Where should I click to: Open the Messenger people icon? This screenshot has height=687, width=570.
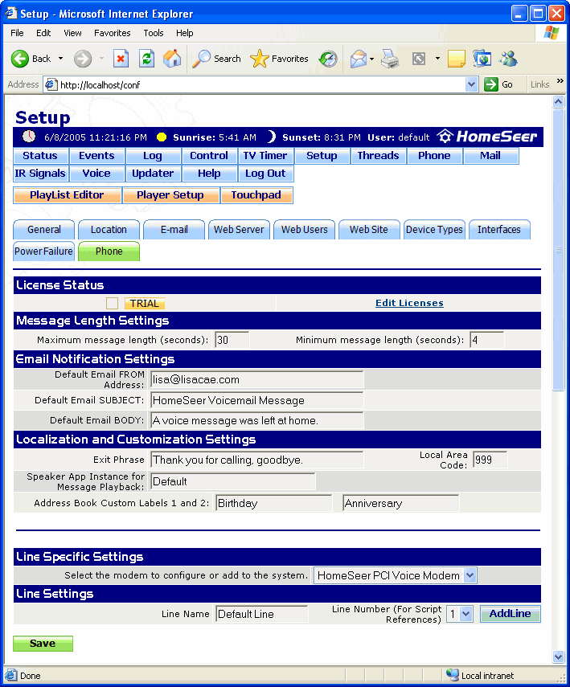508,59
